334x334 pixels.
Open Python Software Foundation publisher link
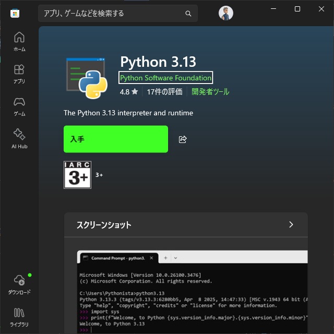166,78
